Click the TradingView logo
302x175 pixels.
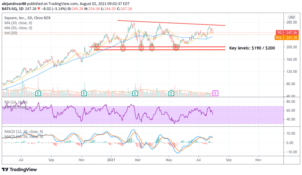[x=19, y=169]
